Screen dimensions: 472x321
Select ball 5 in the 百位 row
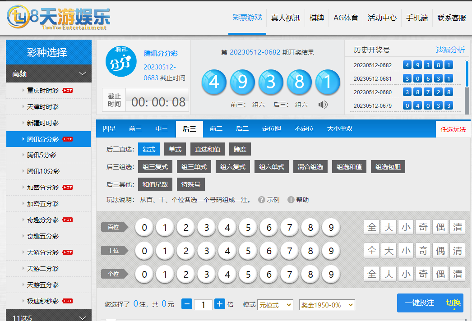248,227
